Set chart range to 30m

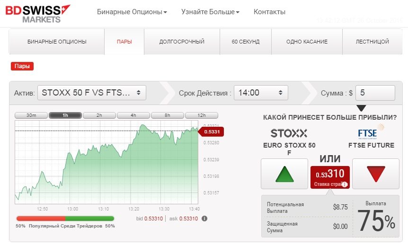31,115
